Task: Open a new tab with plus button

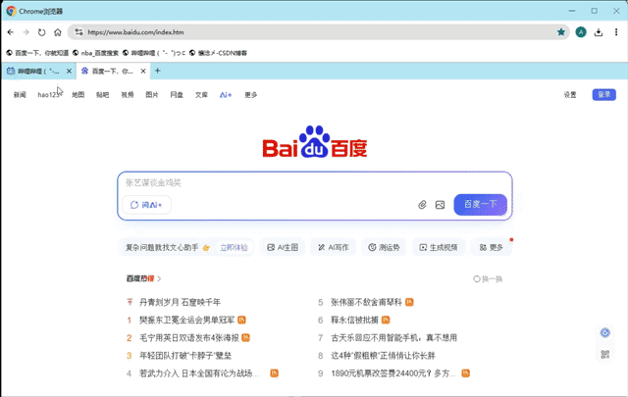Action: pyautogui.click(x=157, y=71)
